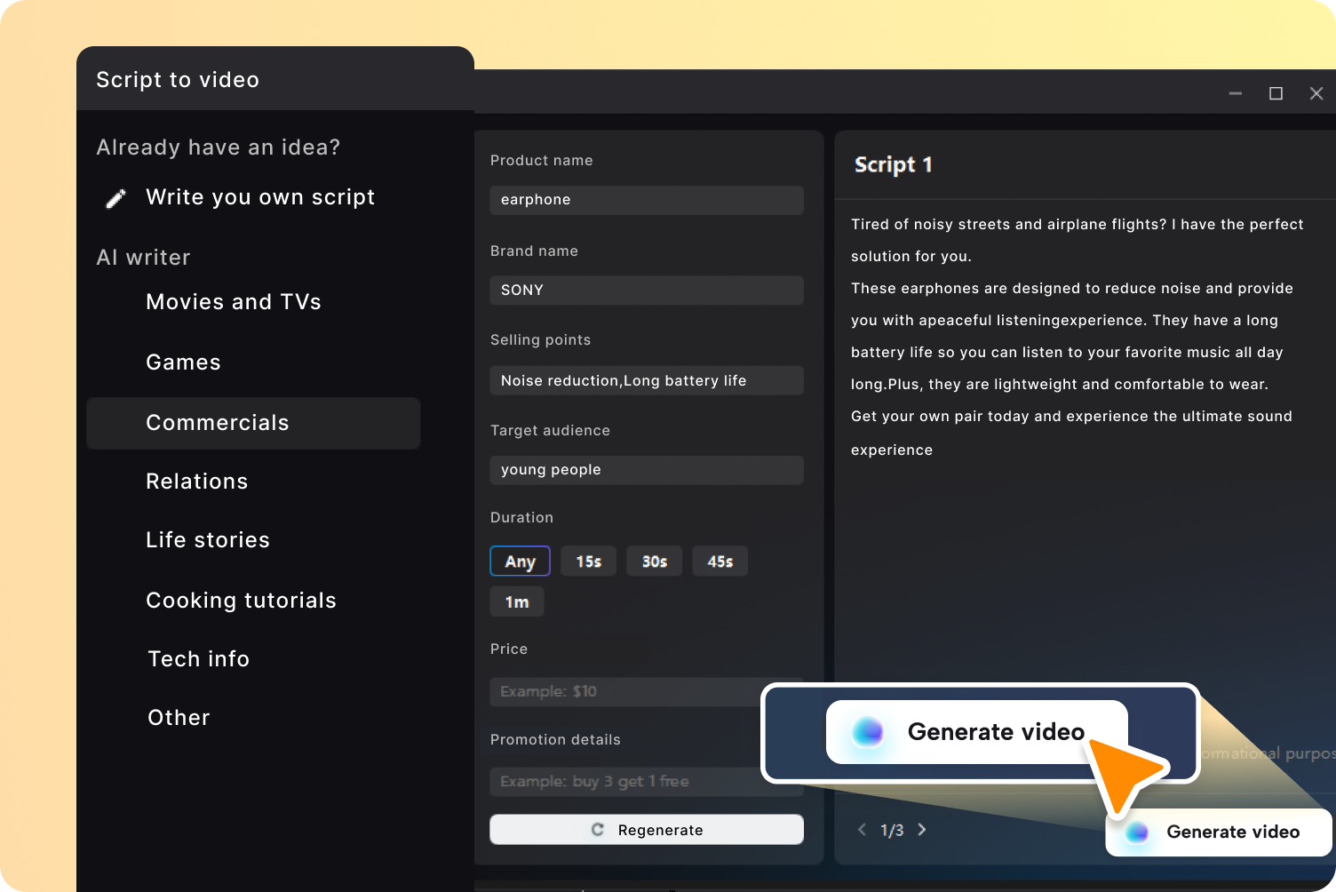Click the gradient orb icon on the bottom-right Generate video button
Viewport: 1336px width, 892px height.
click(1137, 832)
